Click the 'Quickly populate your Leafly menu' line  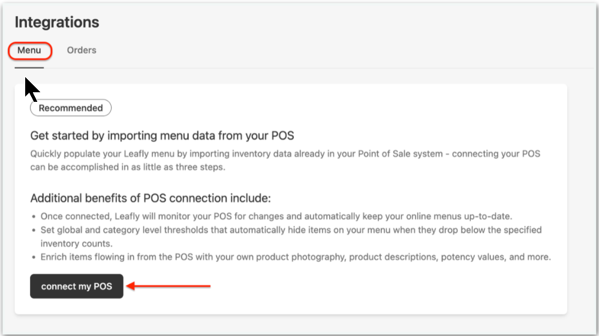pos(285,154)
